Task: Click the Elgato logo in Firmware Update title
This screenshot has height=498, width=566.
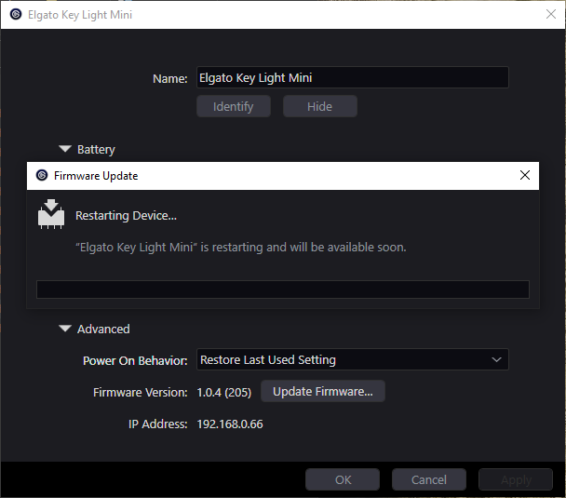Action: (42, 176)
